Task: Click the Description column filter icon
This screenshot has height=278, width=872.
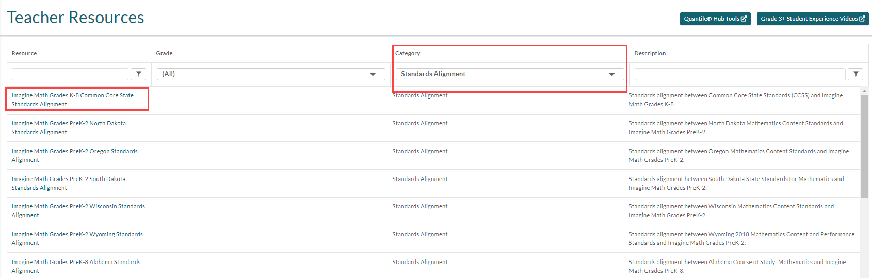Action: pyautogui.click(x=855, y=74)
